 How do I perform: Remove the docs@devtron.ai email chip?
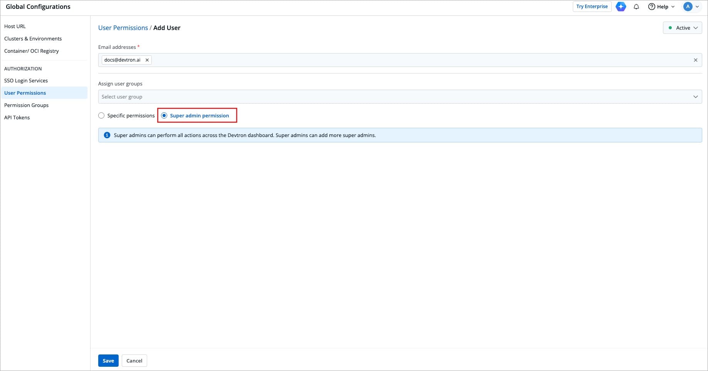tap(147, 60)
